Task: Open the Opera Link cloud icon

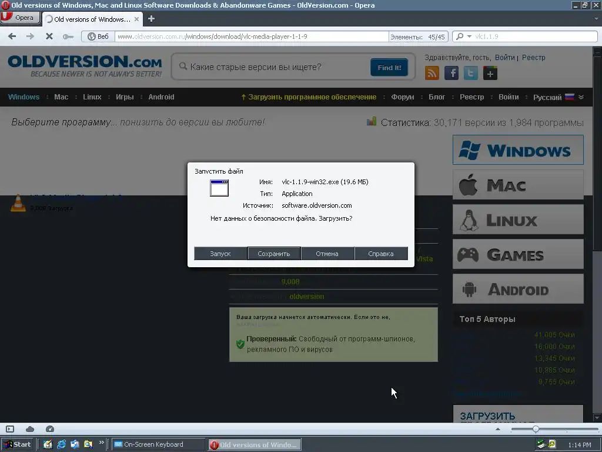Action: click(x=30, y=429)
